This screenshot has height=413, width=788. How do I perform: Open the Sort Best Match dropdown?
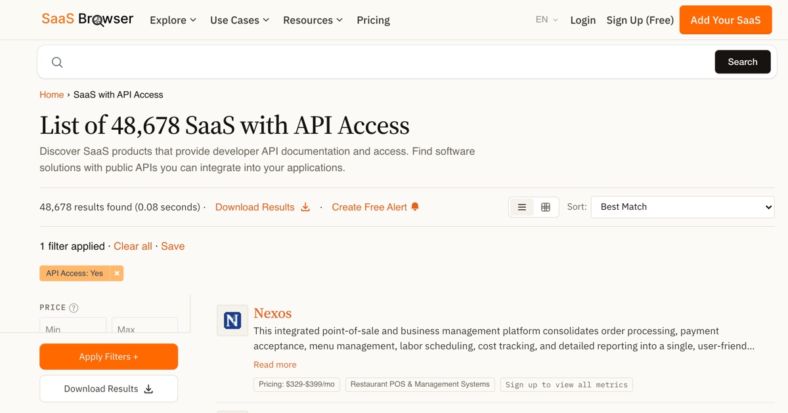682,207
